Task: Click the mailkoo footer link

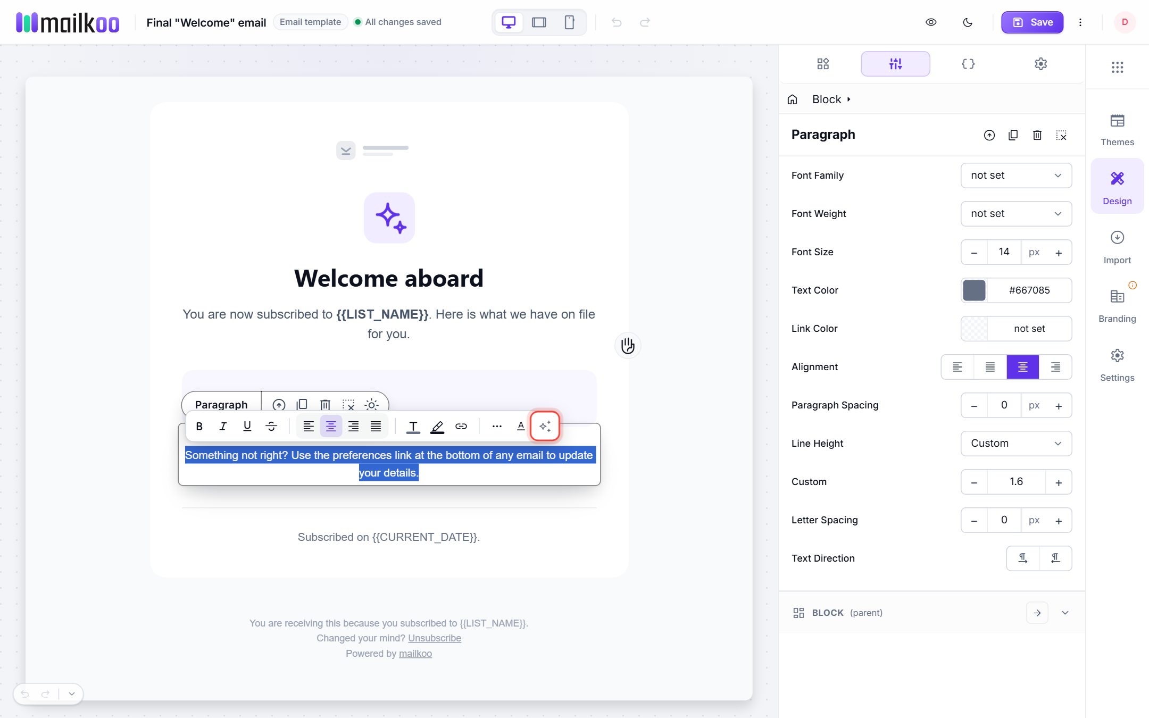Action: click(x=415, y=654)
